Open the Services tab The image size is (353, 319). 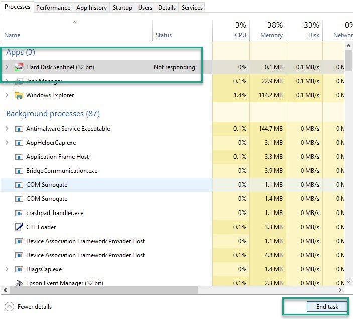(192, 8)
